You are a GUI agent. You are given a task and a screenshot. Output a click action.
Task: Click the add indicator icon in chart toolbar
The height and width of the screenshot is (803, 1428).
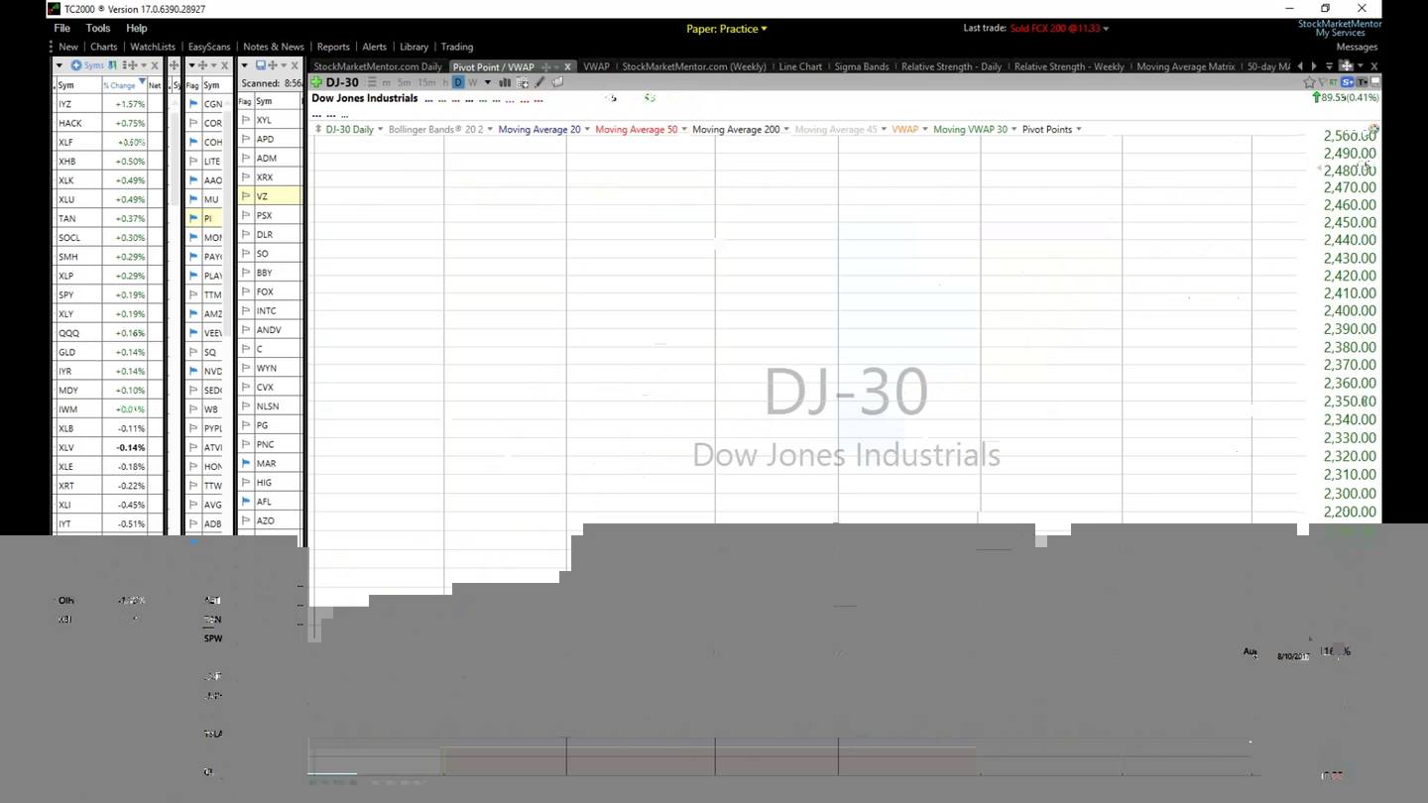click(523, 82)
